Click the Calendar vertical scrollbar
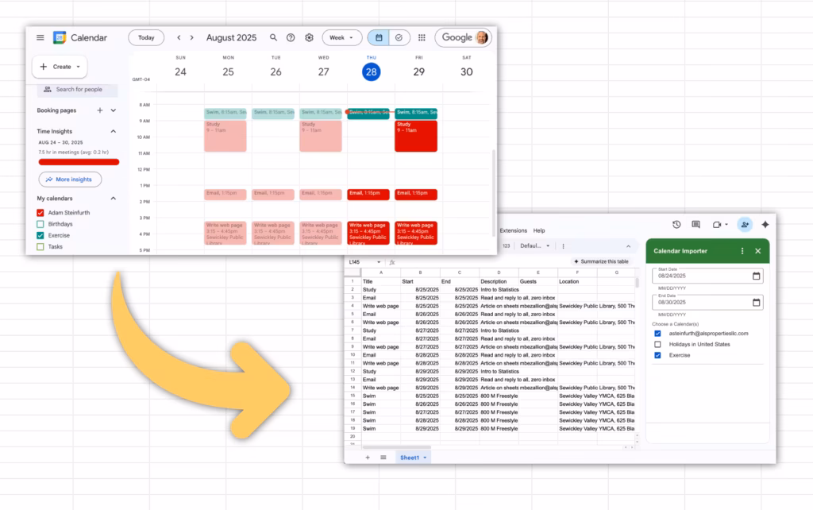Viewport: 813px width, 510px height. pyautogui.click(x=494, y=192)
